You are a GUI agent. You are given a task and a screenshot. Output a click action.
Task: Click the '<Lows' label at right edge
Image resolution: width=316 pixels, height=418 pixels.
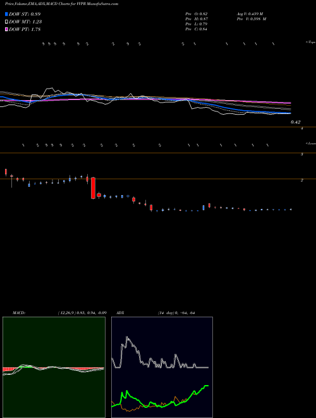pyautogui.click(x=310, y=143)
